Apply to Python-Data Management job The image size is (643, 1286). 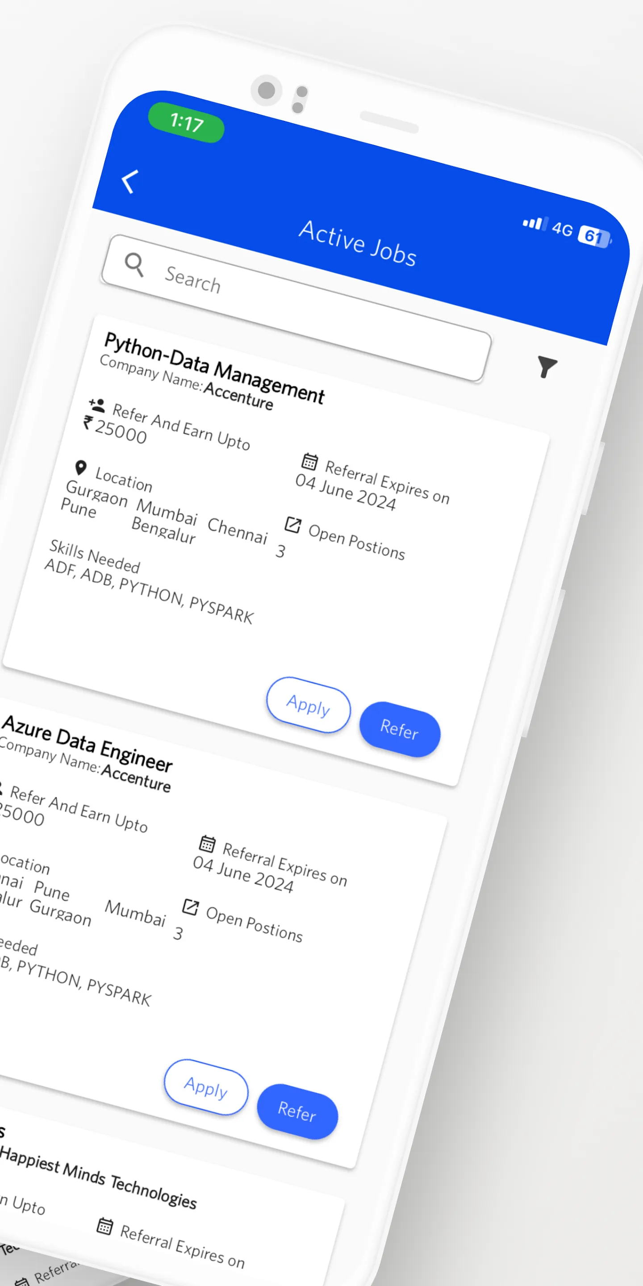coord(309,705)
